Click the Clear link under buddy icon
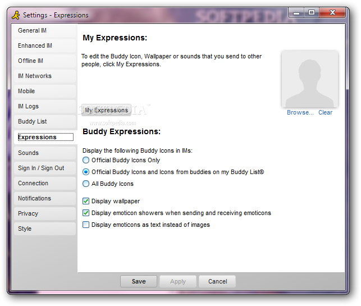 coord(325,113)
